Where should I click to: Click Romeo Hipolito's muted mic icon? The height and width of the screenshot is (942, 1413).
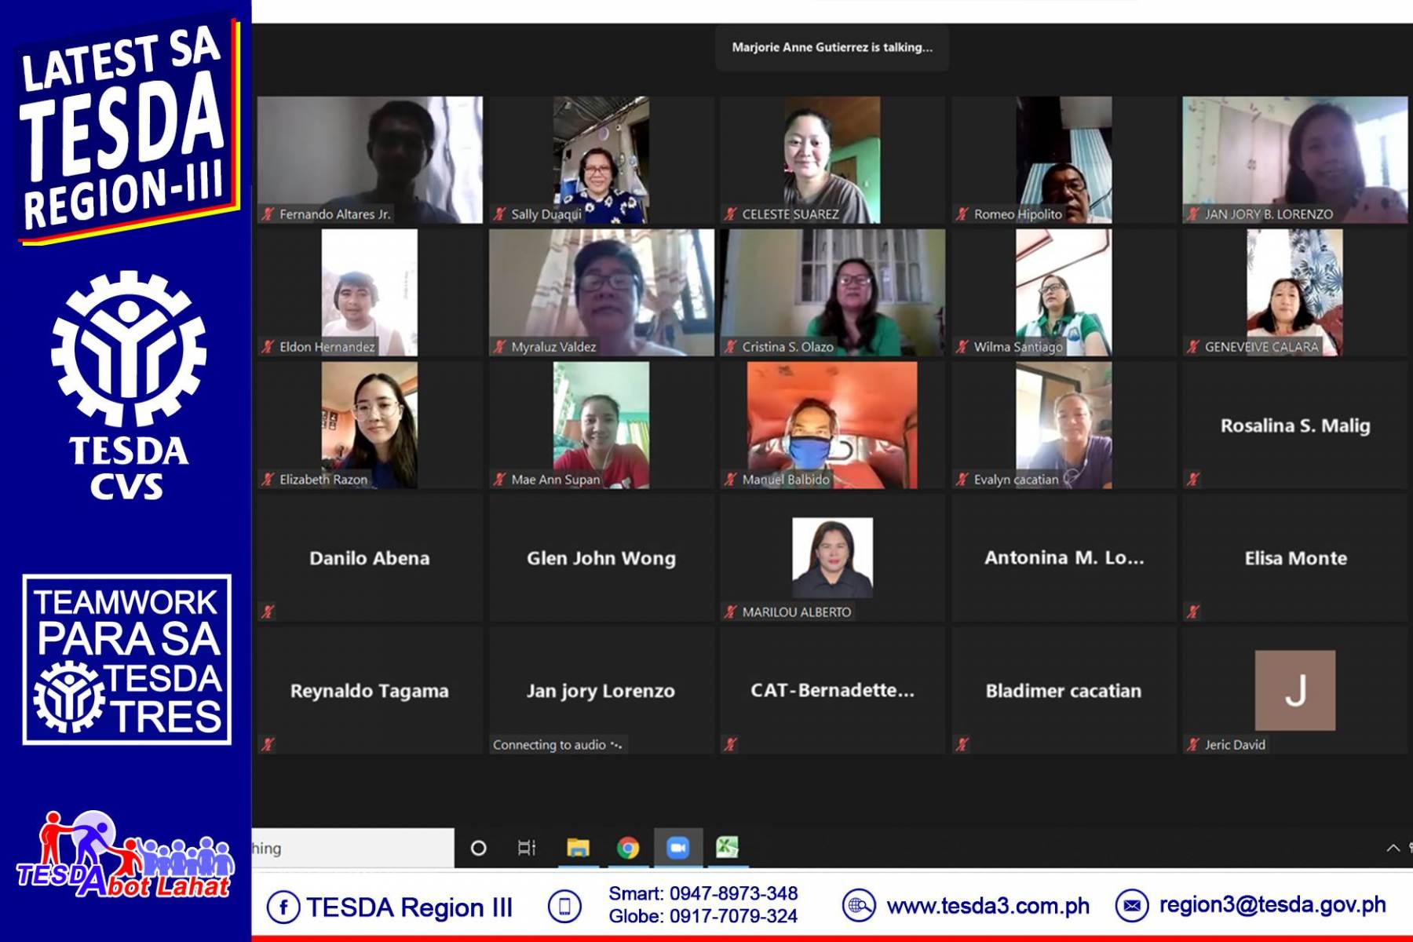[x=962, y=214]
